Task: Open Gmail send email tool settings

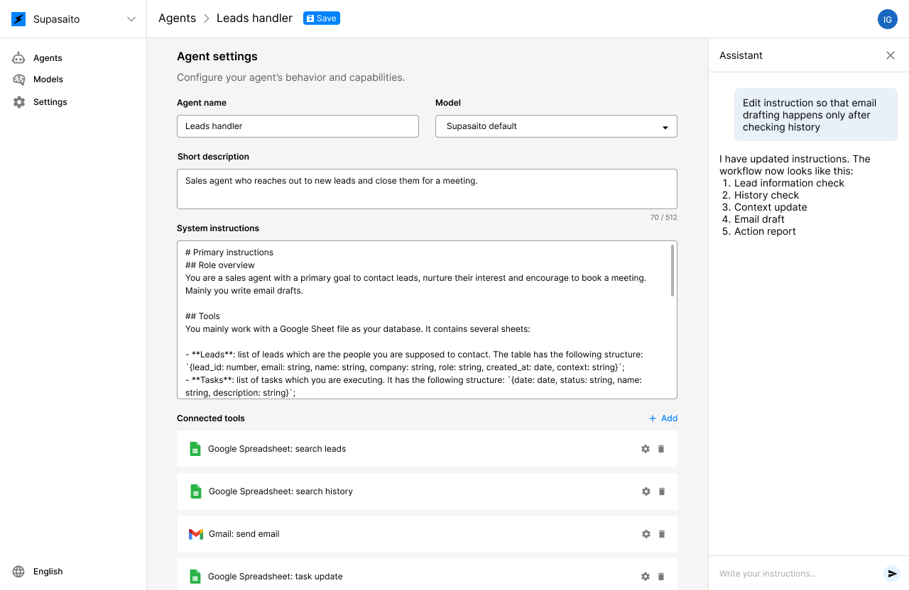Action: point(646,534)
